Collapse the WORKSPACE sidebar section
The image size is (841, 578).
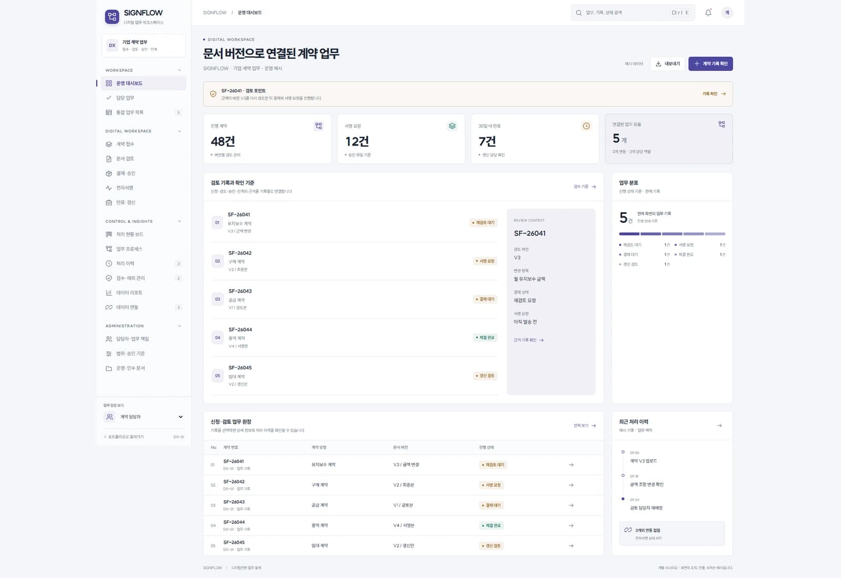tap(179, 70)
